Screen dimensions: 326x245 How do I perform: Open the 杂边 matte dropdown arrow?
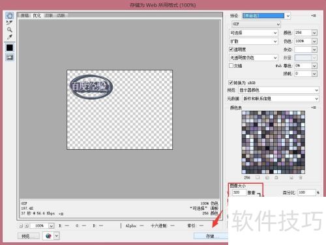pyautogui.click(x=314, y=50)
